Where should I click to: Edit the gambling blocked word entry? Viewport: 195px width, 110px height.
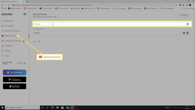point(184,33)
